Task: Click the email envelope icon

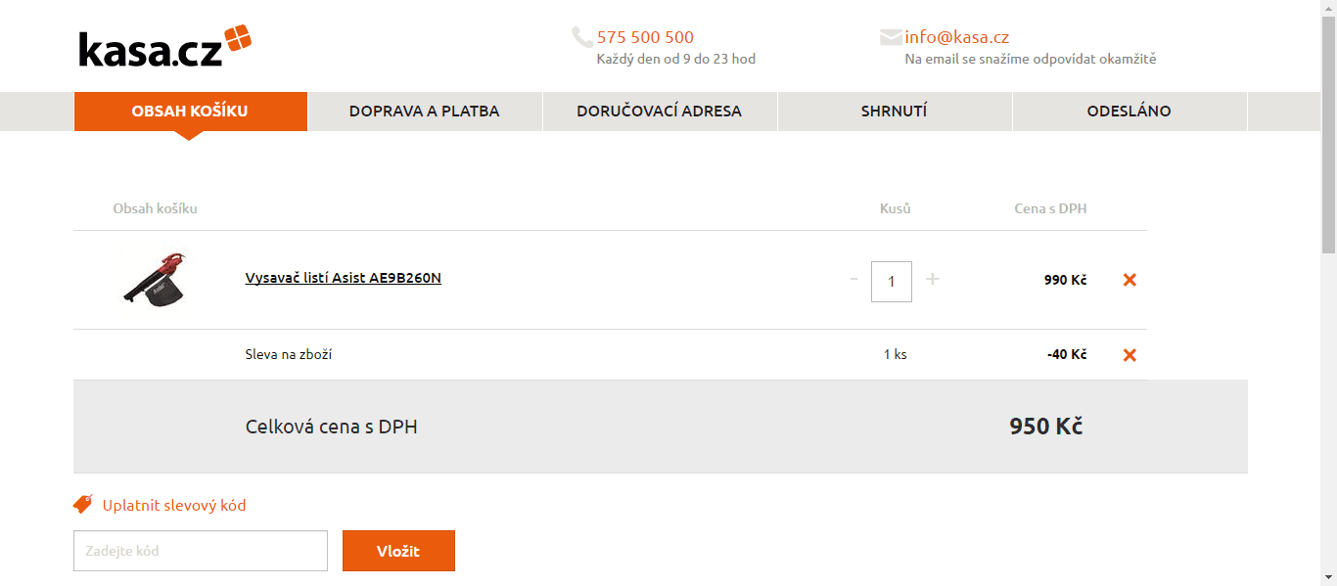Action: tap(891, 37)
